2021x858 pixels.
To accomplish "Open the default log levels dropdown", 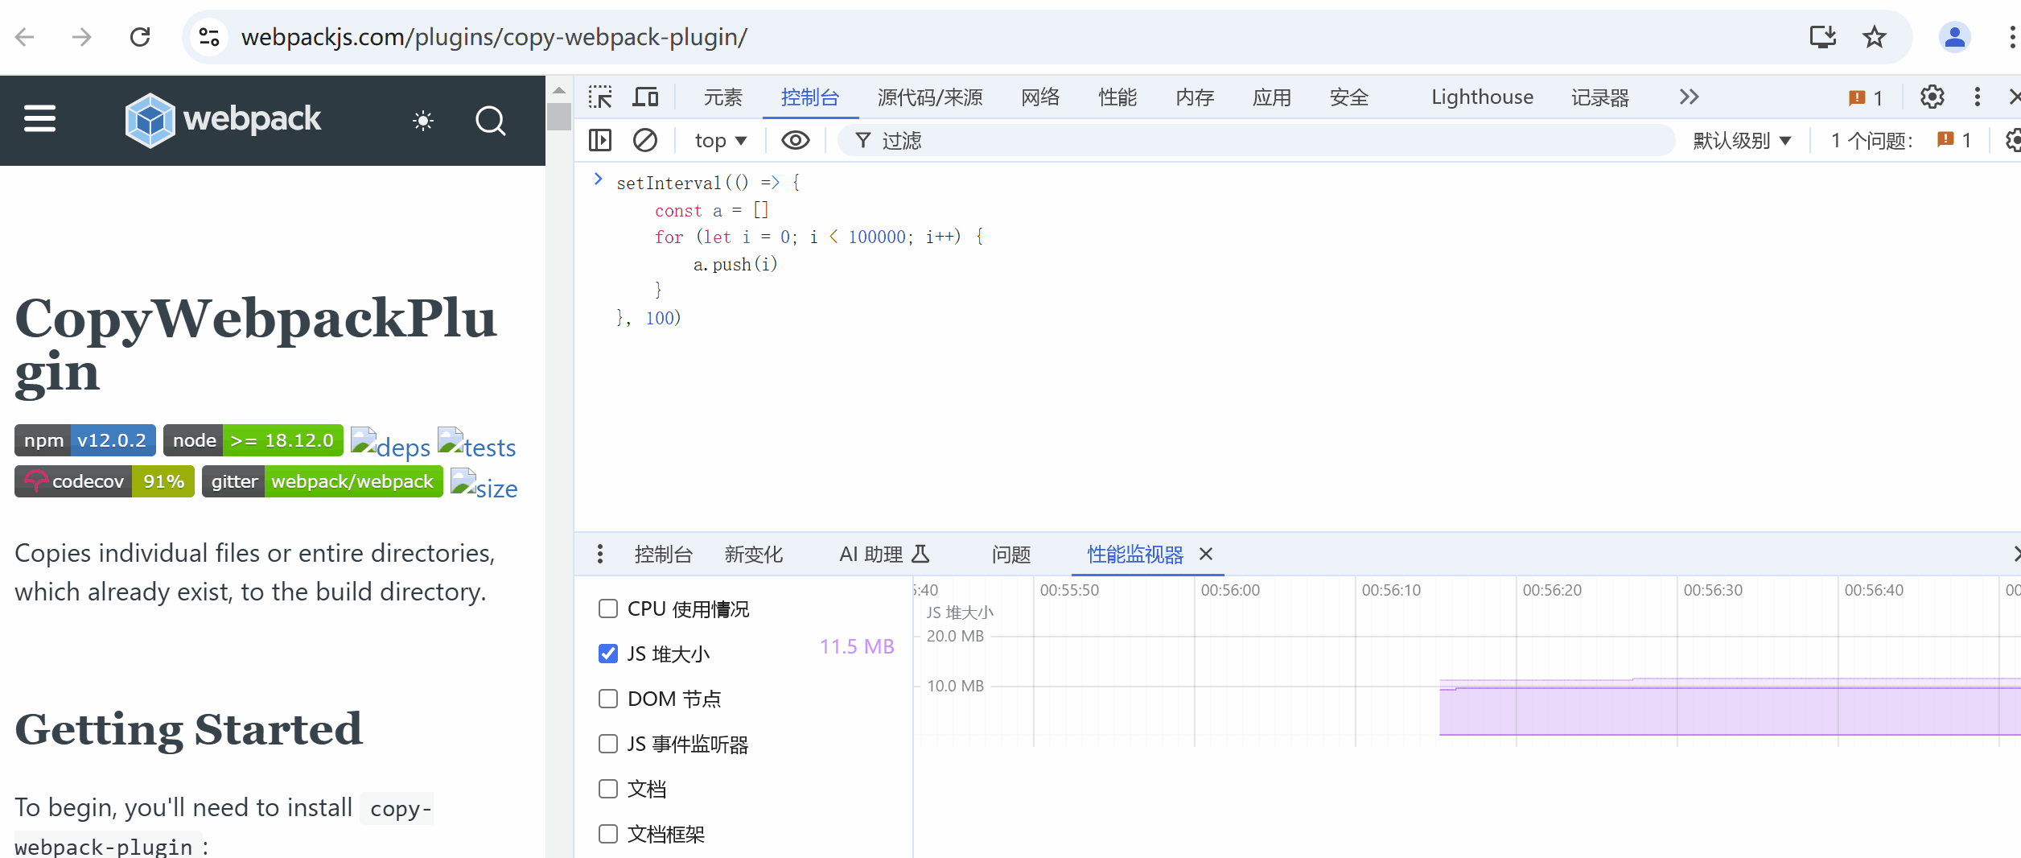I will [x=1742, y=141].
